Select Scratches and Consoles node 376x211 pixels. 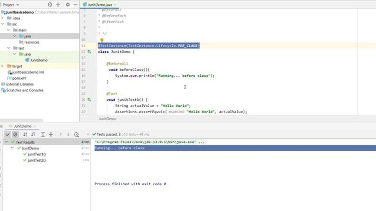25,90
